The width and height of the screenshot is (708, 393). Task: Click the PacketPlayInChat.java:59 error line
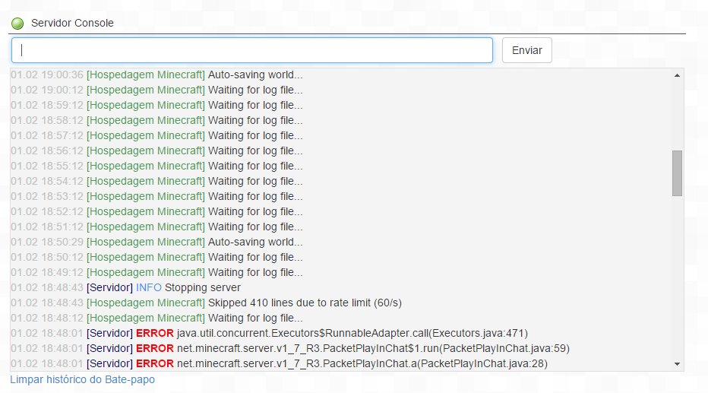click(x=290, y=349)
